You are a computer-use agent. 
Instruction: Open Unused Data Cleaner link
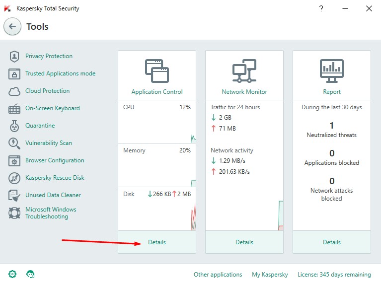(x=53, y=195)
